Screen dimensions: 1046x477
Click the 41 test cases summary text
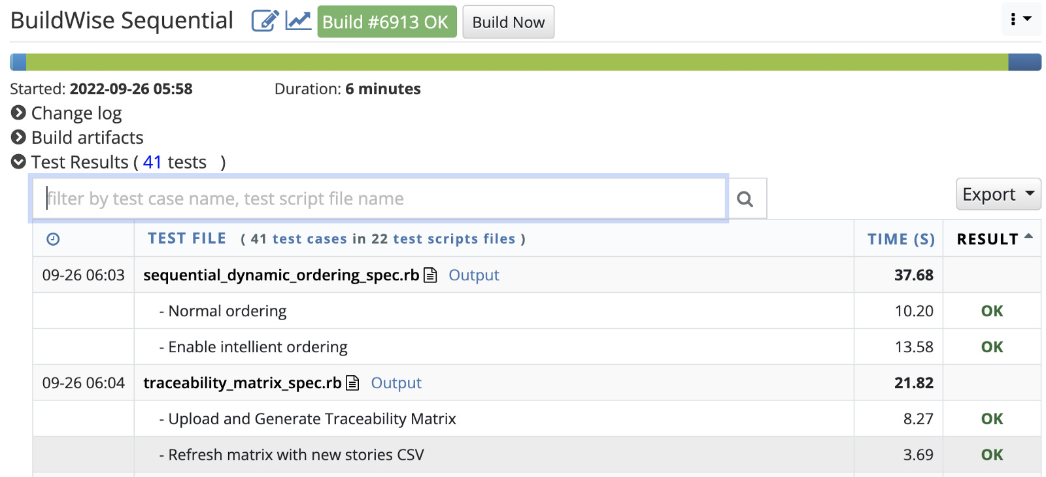(x=383, y=239)
